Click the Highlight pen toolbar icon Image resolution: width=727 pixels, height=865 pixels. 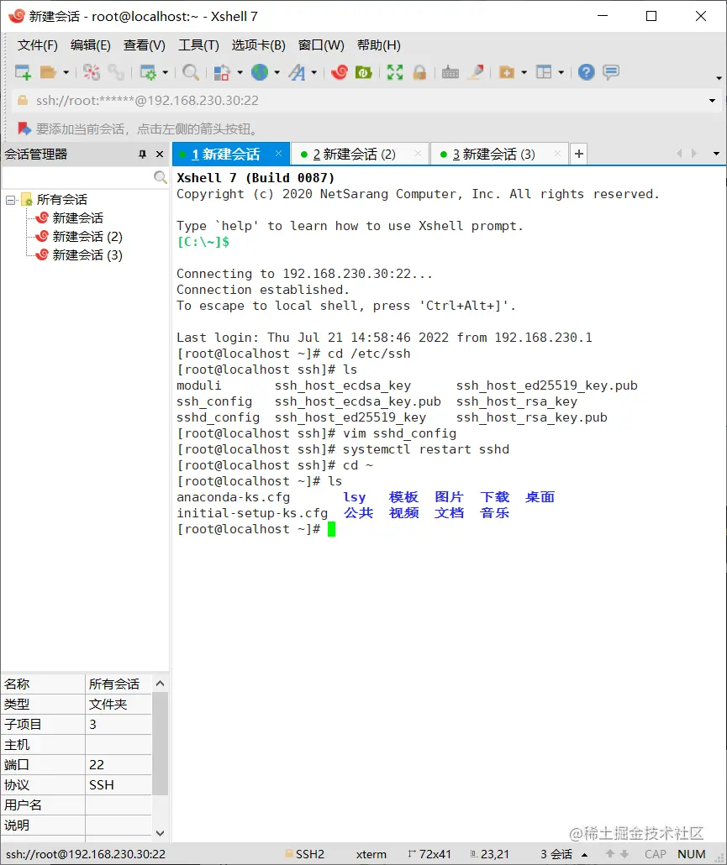pyautogui.click(x=476, y=72)
